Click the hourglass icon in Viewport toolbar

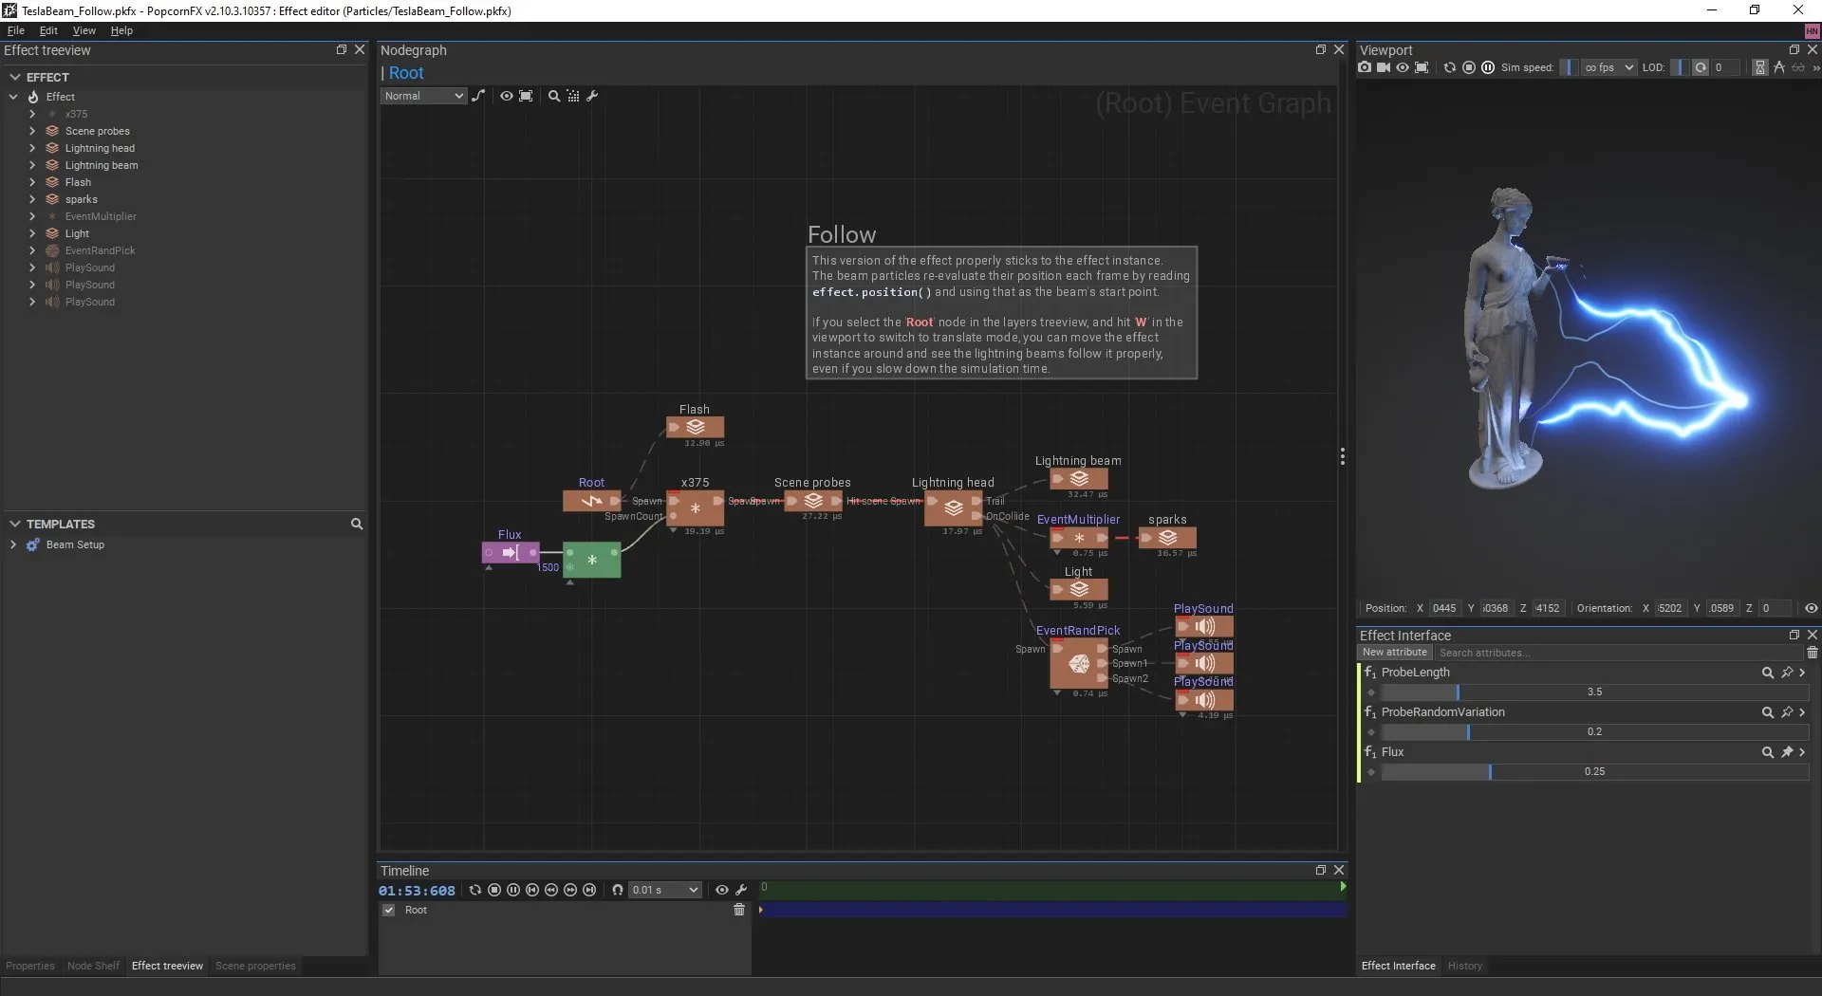pyautogui.click(x=1760, y=67)
